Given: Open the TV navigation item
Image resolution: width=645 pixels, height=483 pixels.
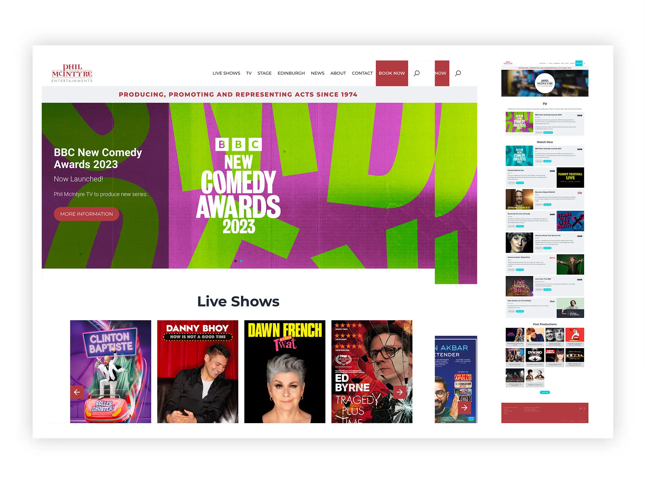Looking at the screenshot, I should coord(249,73).
